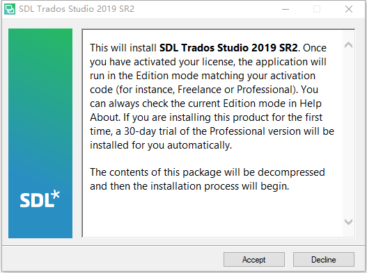Viewport: 367px width, 273px height.
Task: Click the scroll up arrow in text pane
Action: (348, 45)
